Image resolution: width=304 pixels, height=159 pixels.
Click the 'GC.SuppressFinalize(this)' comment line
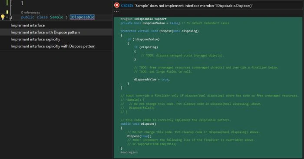coord(152,144)
